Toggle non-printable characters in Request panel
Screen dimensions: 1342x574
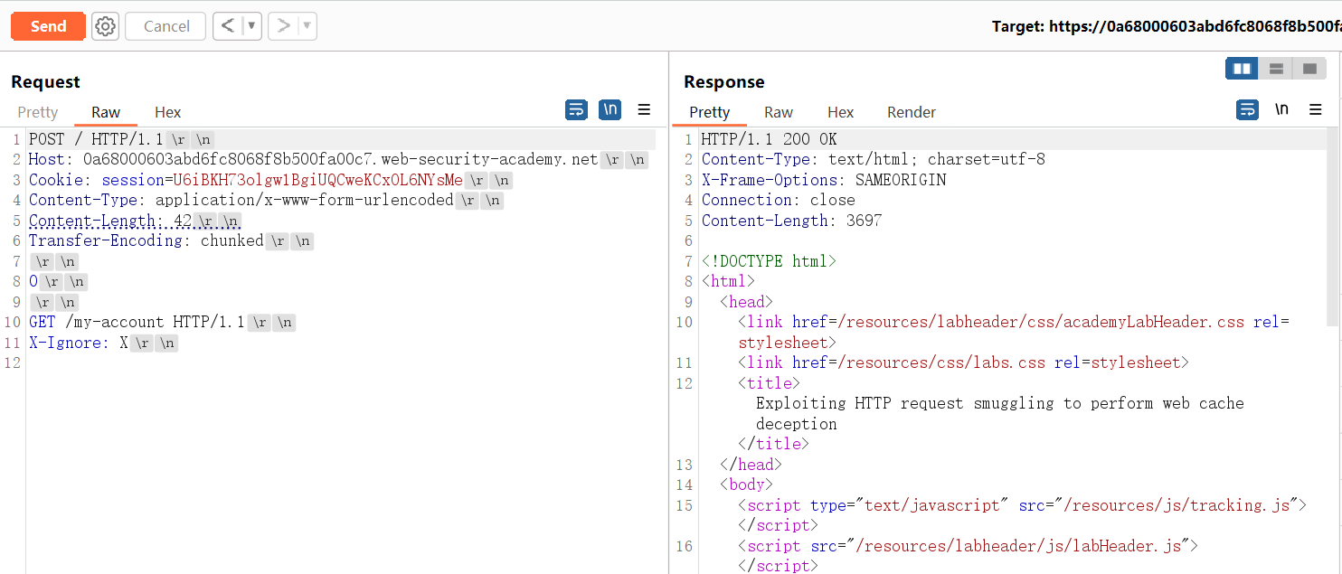[x=610, y=109]
